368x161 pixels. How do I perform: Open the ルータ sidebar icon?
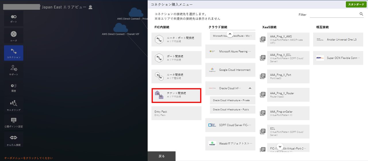14,36
